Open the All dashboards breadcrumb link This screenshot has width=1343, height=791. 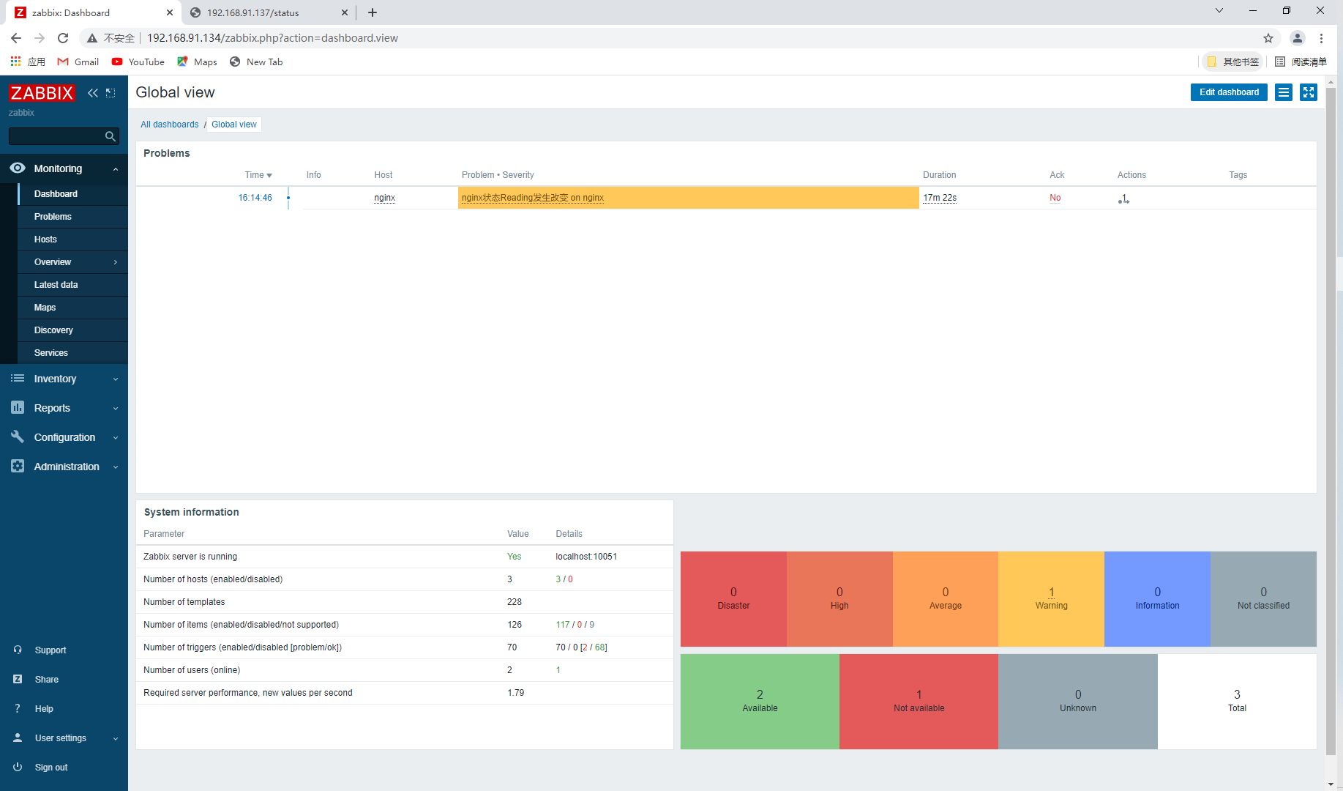pos(170,125)
